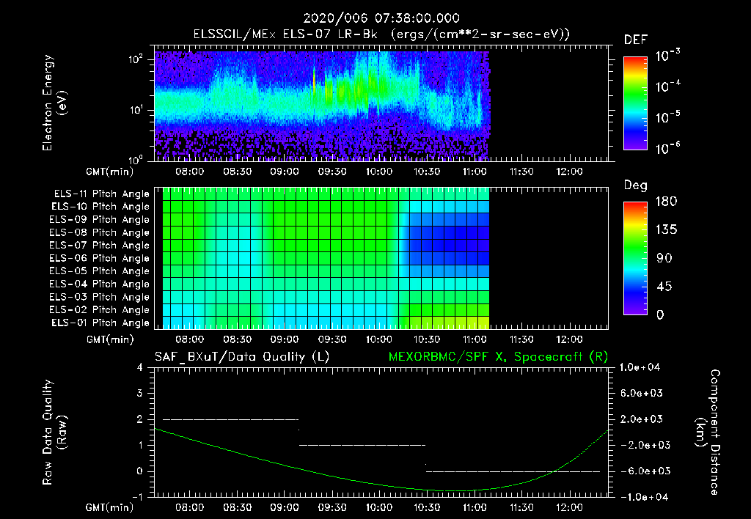751x519 pixels.
Task: Select the Raw Data Quality (Raw) axis label
Action: (x=54, y=432)
